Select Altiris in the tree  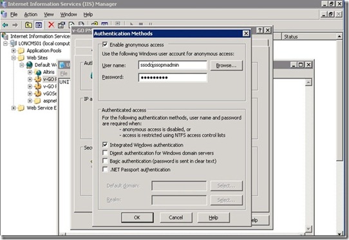coord(49,72)
